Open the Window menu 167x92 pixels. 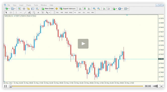point(44,5)
